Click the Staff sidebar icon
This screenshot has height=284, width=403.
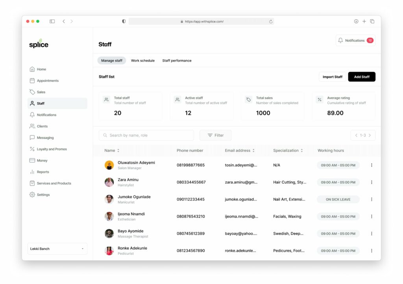(x=32, y=103)
